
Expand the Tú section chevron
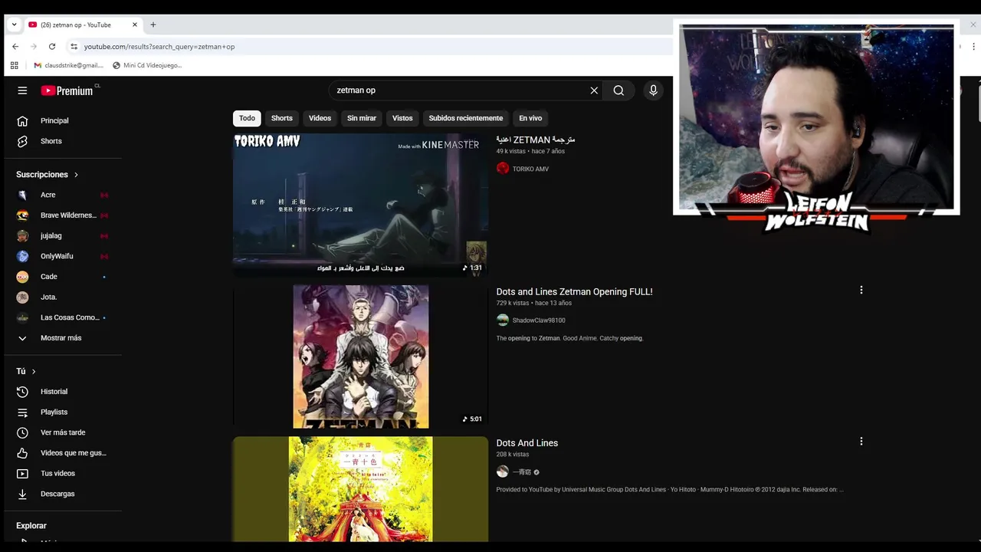[x=33, y=371]
